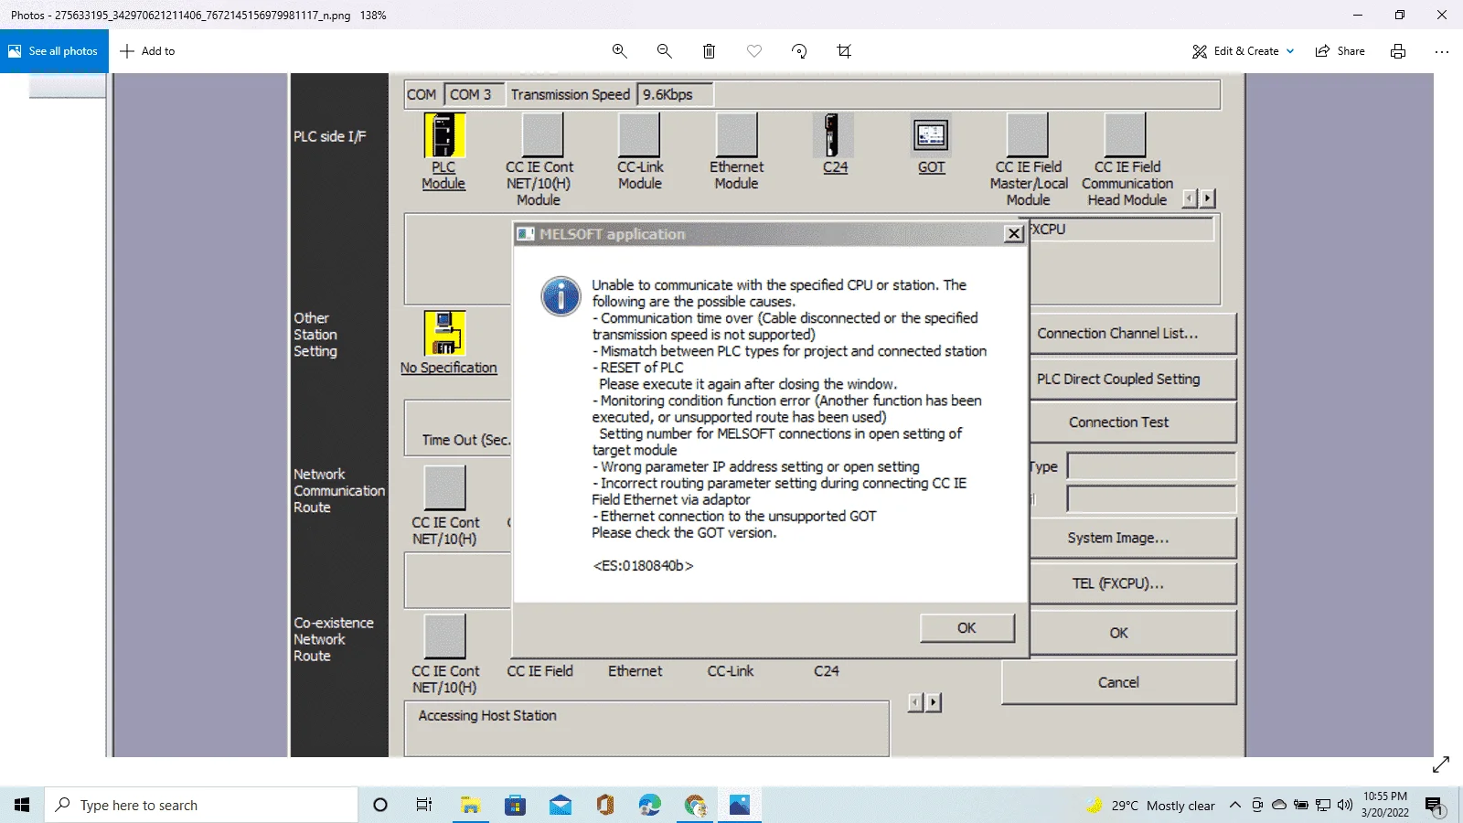The image size is (1463, 823).
Task: Click the Type field in Transfer Setup
Action: pos(1151,466)
